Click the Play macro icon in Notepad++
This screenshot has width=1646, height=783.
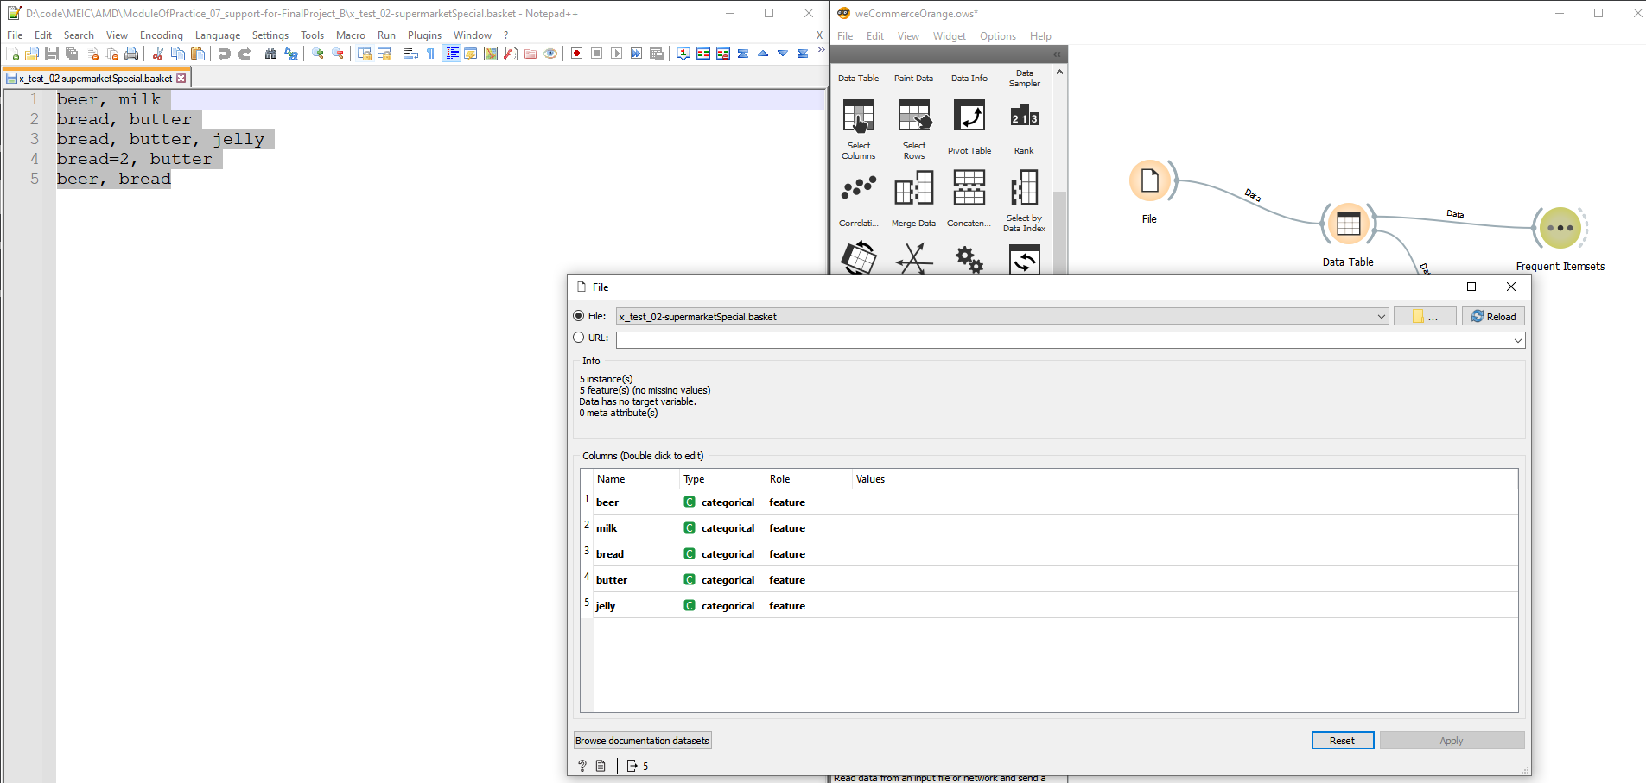point(616,54)
